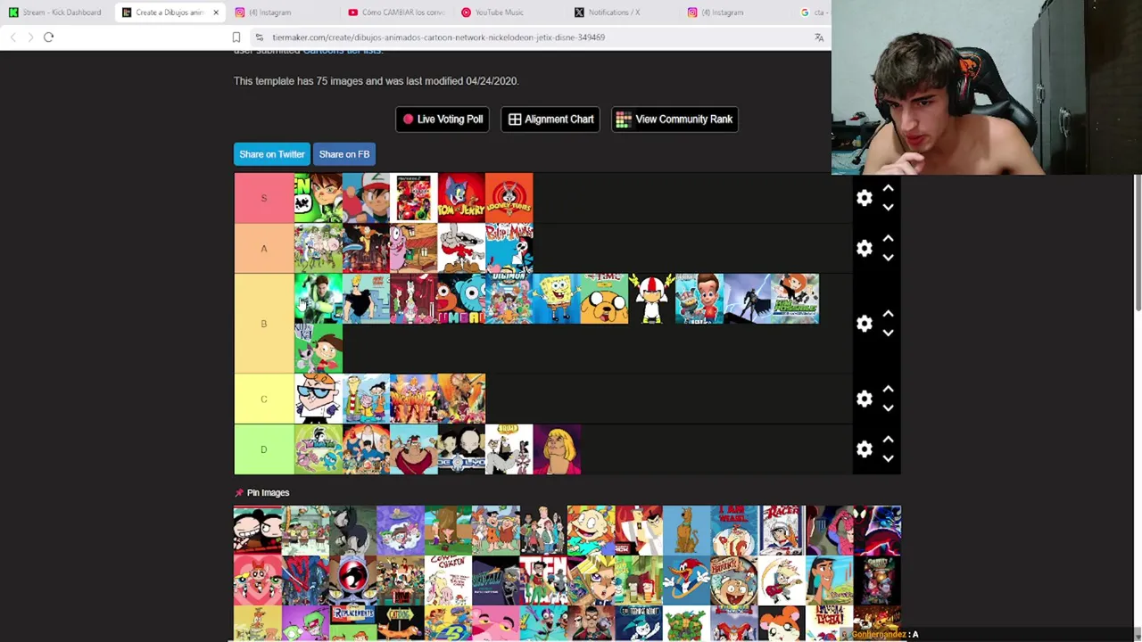Image resolution: width=1142 pixels, height=642 pixels.
Task: Go back with browser back arrow
Action: coord(13,37)
